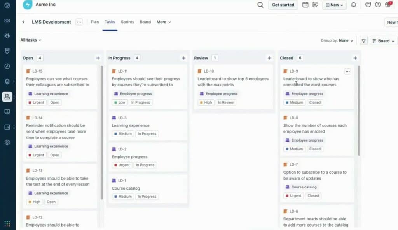Click the search magnifier icon
The height and width of the screenshot is (230, 398).
coord(260,5)
